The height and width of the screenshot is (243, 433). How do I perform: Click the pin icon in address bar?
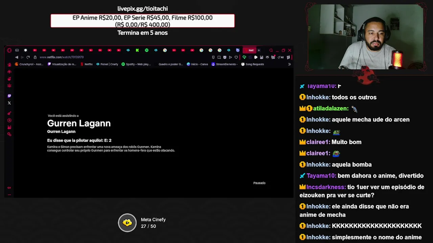pyautogui.click(x=213, y=57)
